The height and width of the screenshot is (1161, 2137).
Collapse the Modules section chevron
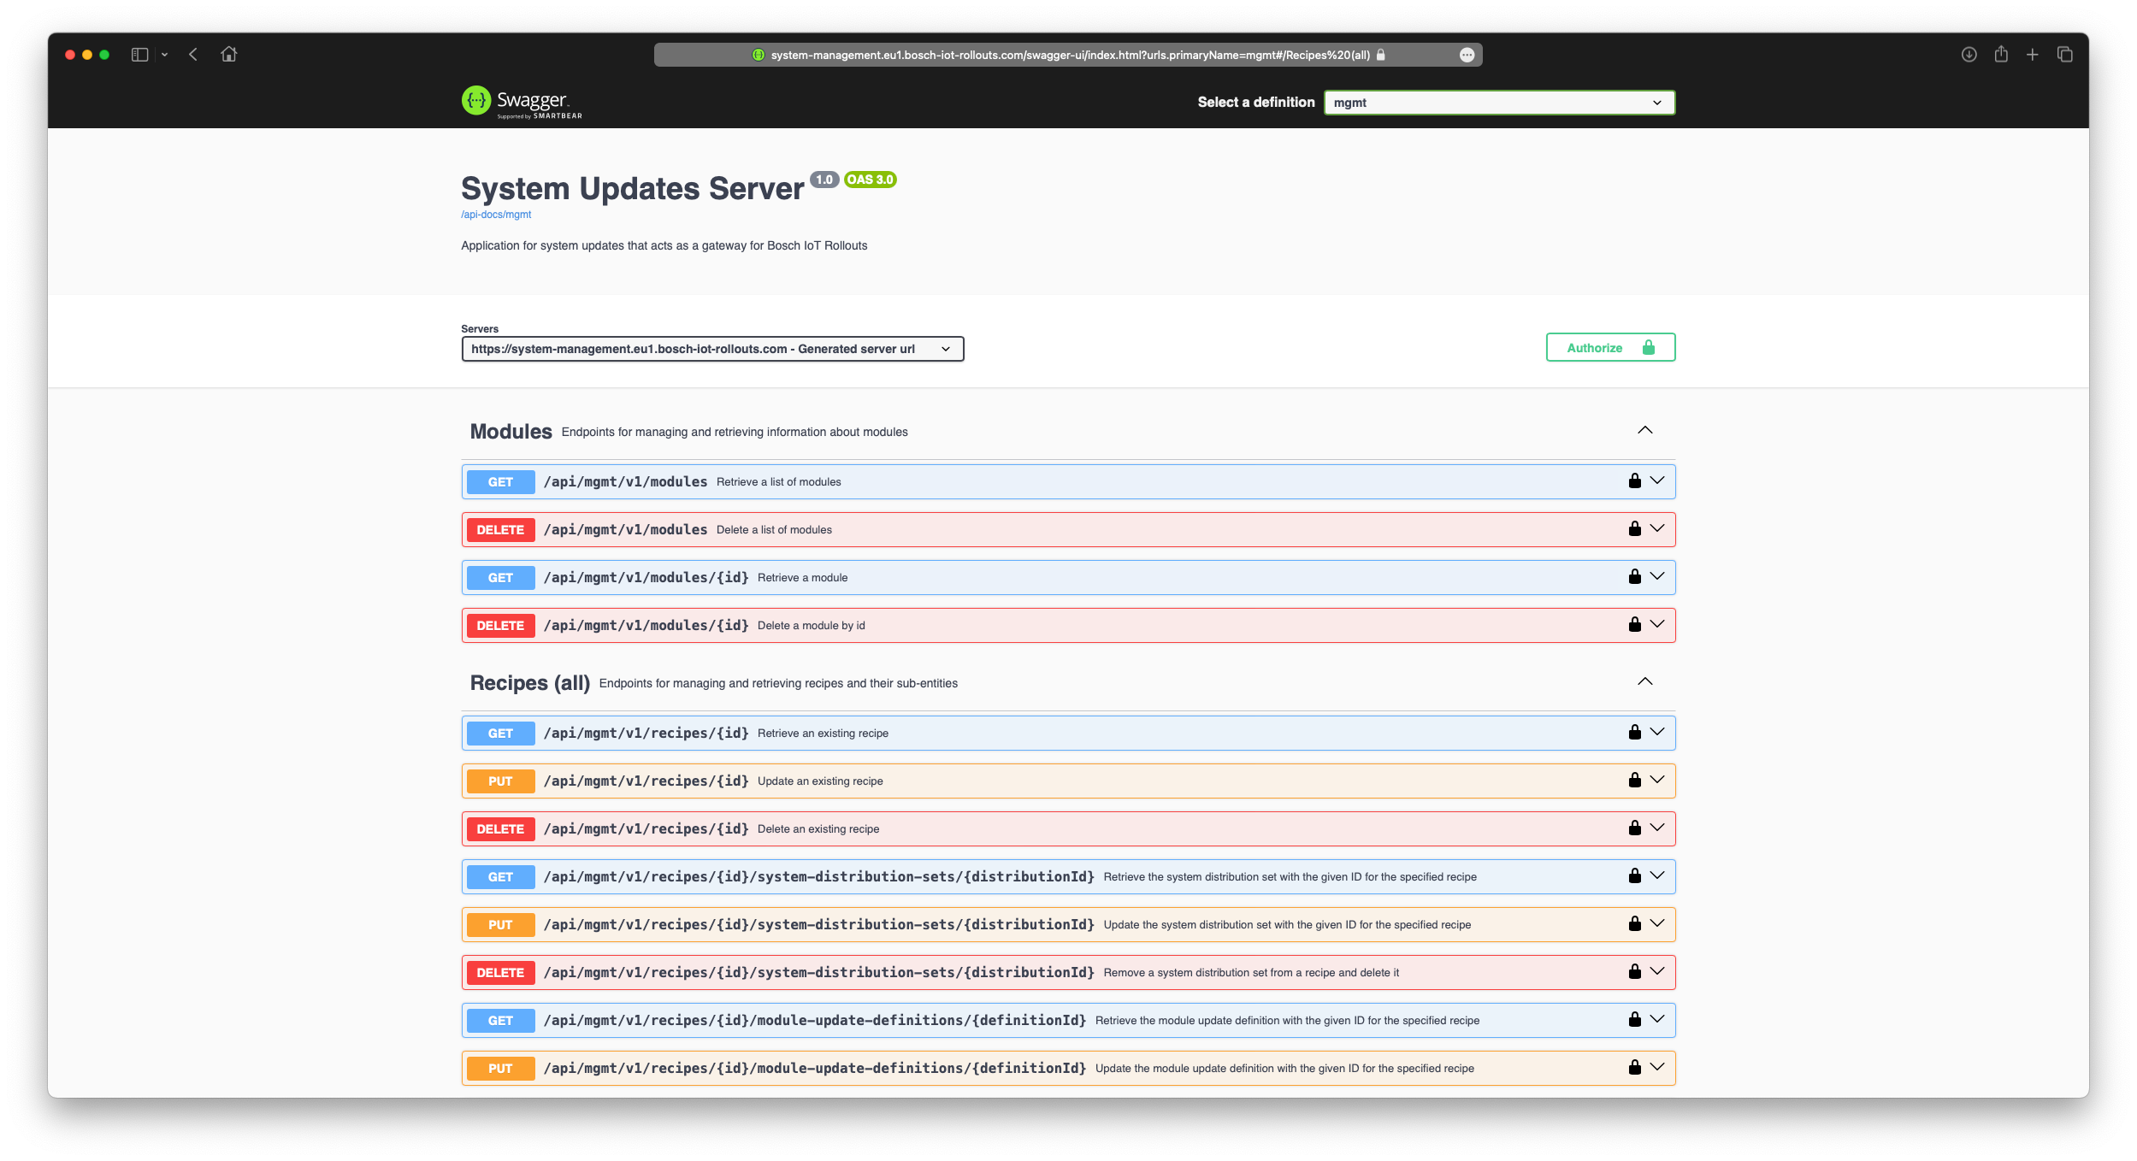(1644, 430)
